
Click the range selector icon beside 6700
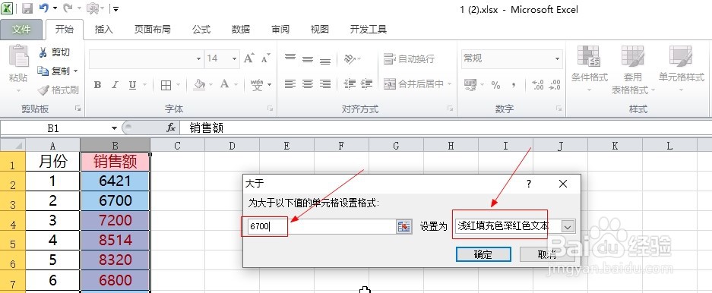(x=403, y=226)
